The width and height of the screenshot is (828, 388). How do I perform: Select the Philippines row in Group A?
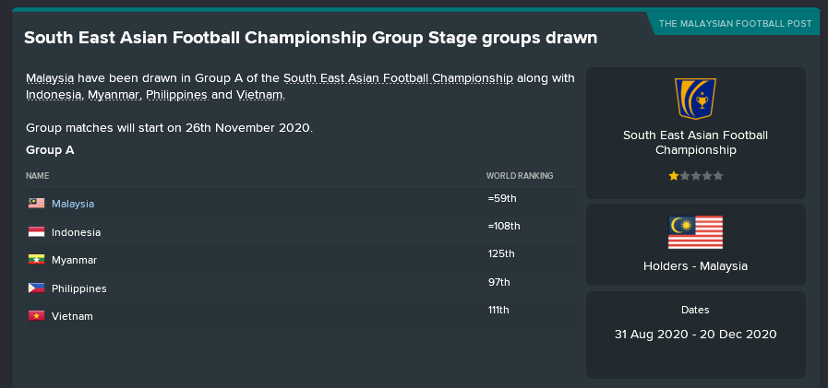(301, 288)
